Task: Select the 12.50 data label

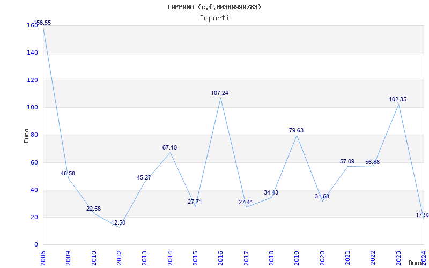Action: (118, 222)
